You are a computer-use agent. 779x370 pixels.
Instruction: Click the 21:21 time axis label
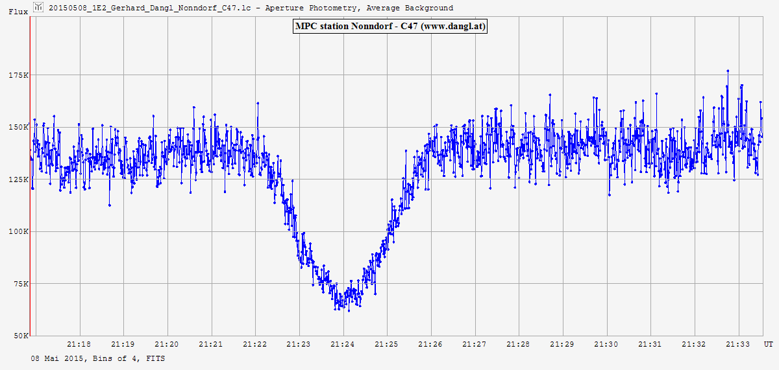click(211, 344)
